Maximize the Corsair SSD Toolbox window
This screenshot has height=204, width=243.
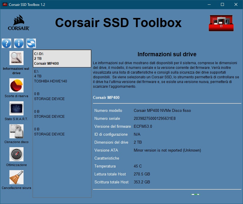pyautogui.click(x=222, y=4)
